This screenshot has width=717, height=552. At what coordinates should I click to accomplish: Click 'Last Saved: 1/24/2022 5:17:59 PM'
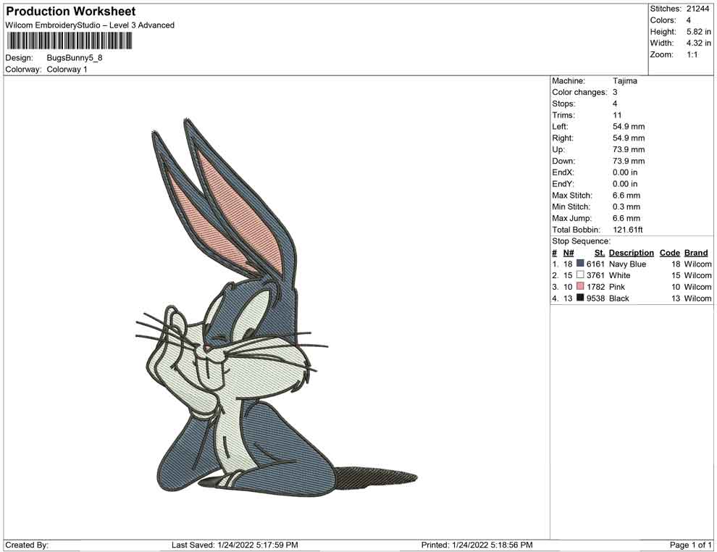[x=235, y=545]
